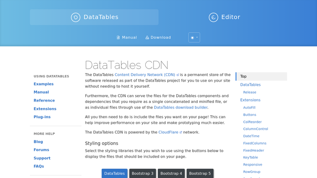Click the external link icon after CDN link
This screenshot has height=178, width=317.
[178, 75]
